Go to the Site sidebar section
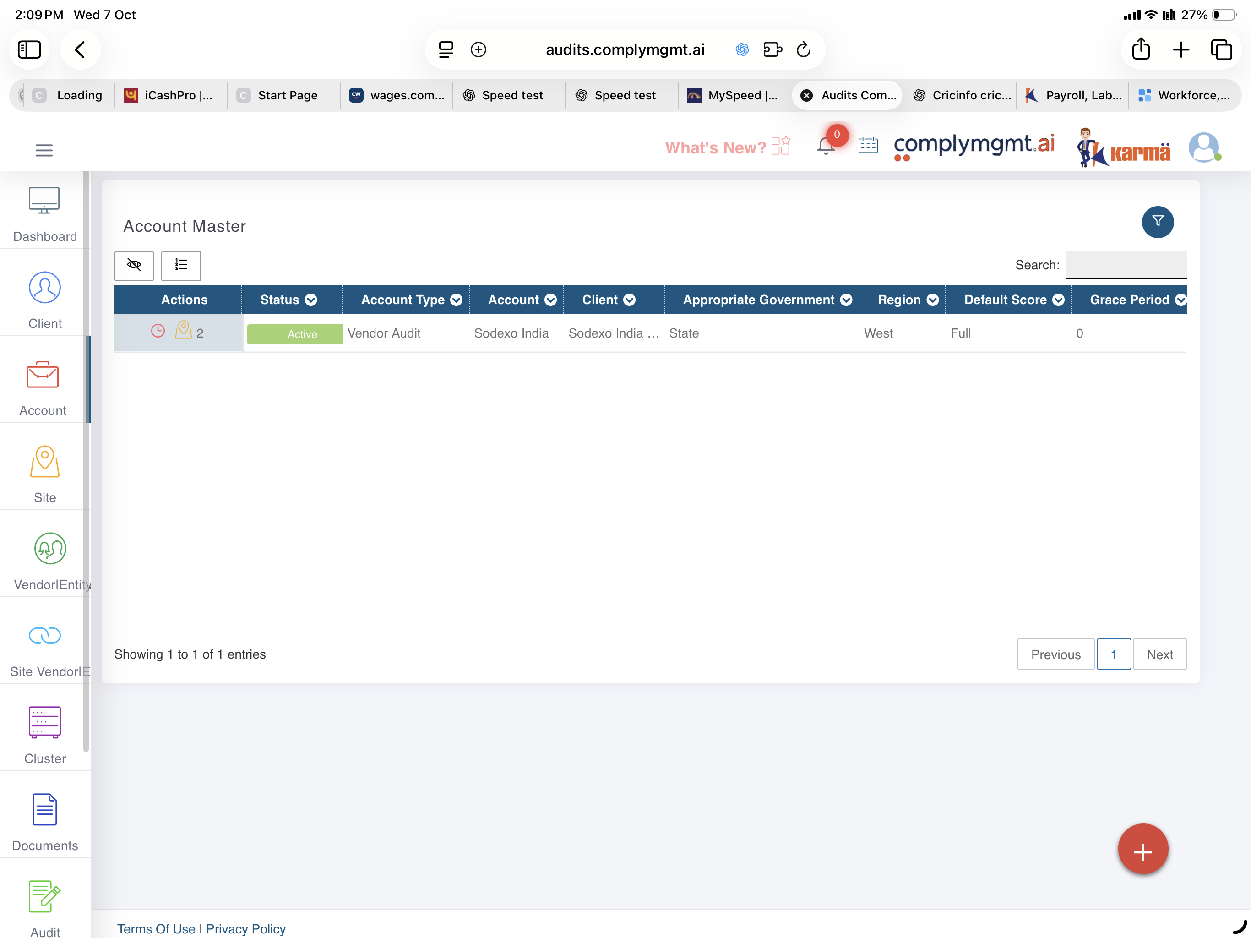The image size is (1251, 938). point(45,474)
